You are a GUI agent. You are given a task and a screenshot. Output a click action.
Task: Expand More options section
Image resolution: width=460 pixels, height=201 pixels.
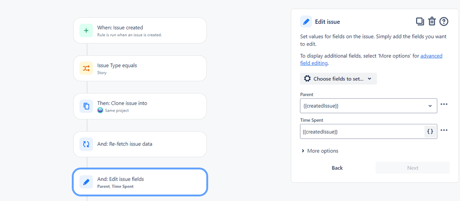pos(320,151)
